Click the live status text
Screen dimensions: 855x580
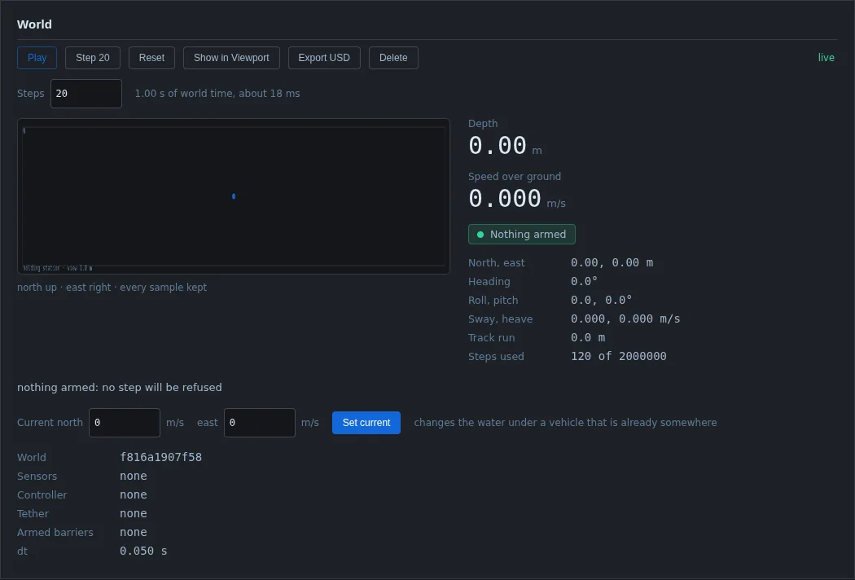tap(826, 58)
